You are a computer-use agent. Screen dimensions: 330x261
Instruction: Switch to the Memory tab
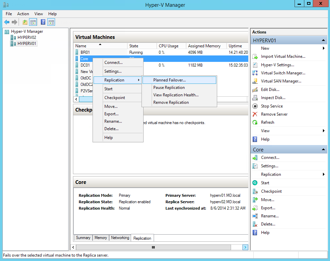coord(101,238)
